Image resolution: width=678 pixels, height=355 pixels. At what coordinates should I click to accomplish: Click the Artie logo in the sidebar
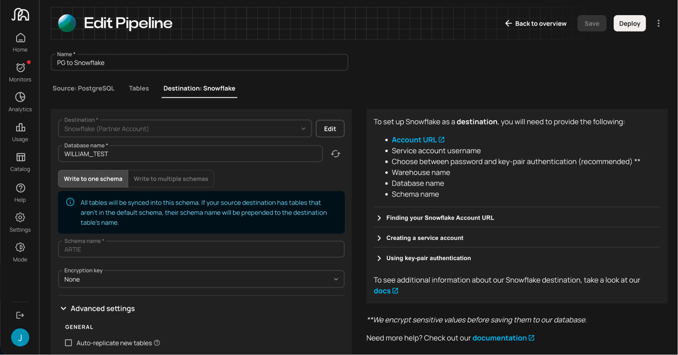point(20,15)
